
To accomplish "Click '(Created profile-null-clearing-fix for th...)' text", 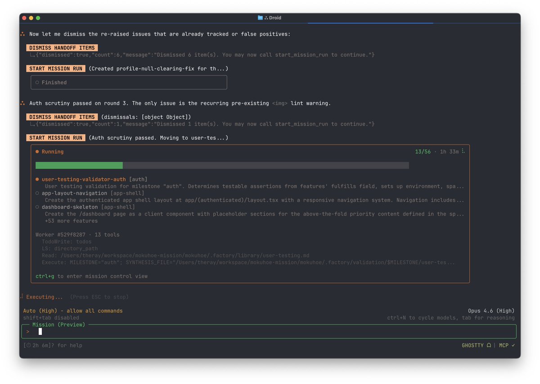I will (x=158, y=68).
